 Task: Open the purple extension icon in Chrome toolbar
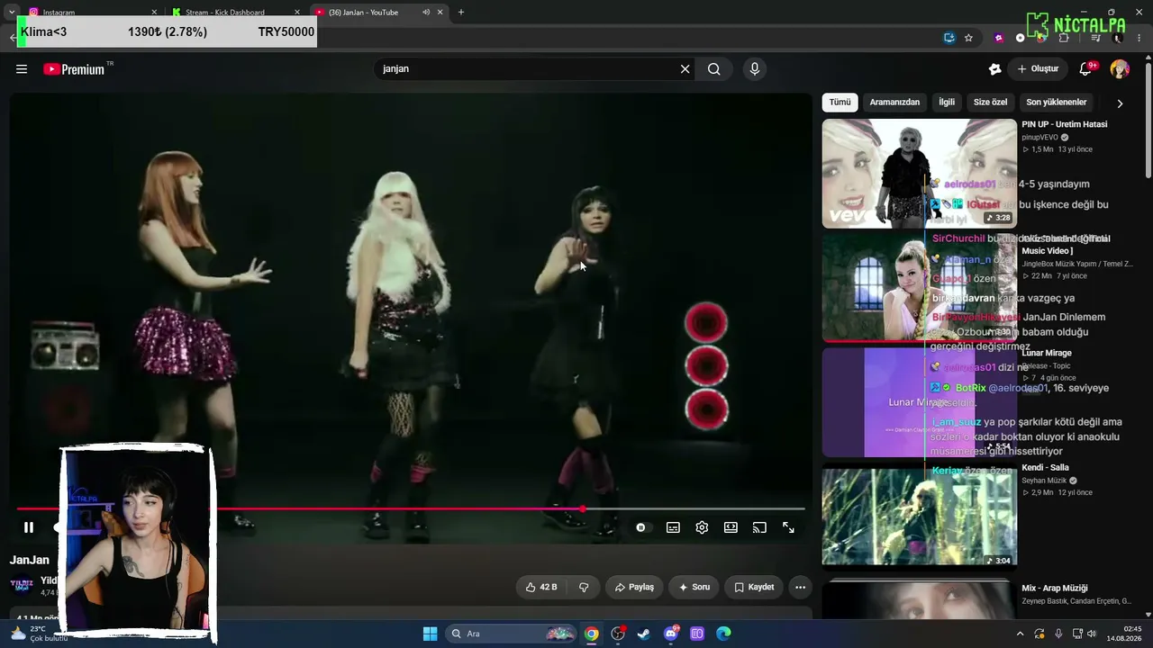click(x=998, y=38)
